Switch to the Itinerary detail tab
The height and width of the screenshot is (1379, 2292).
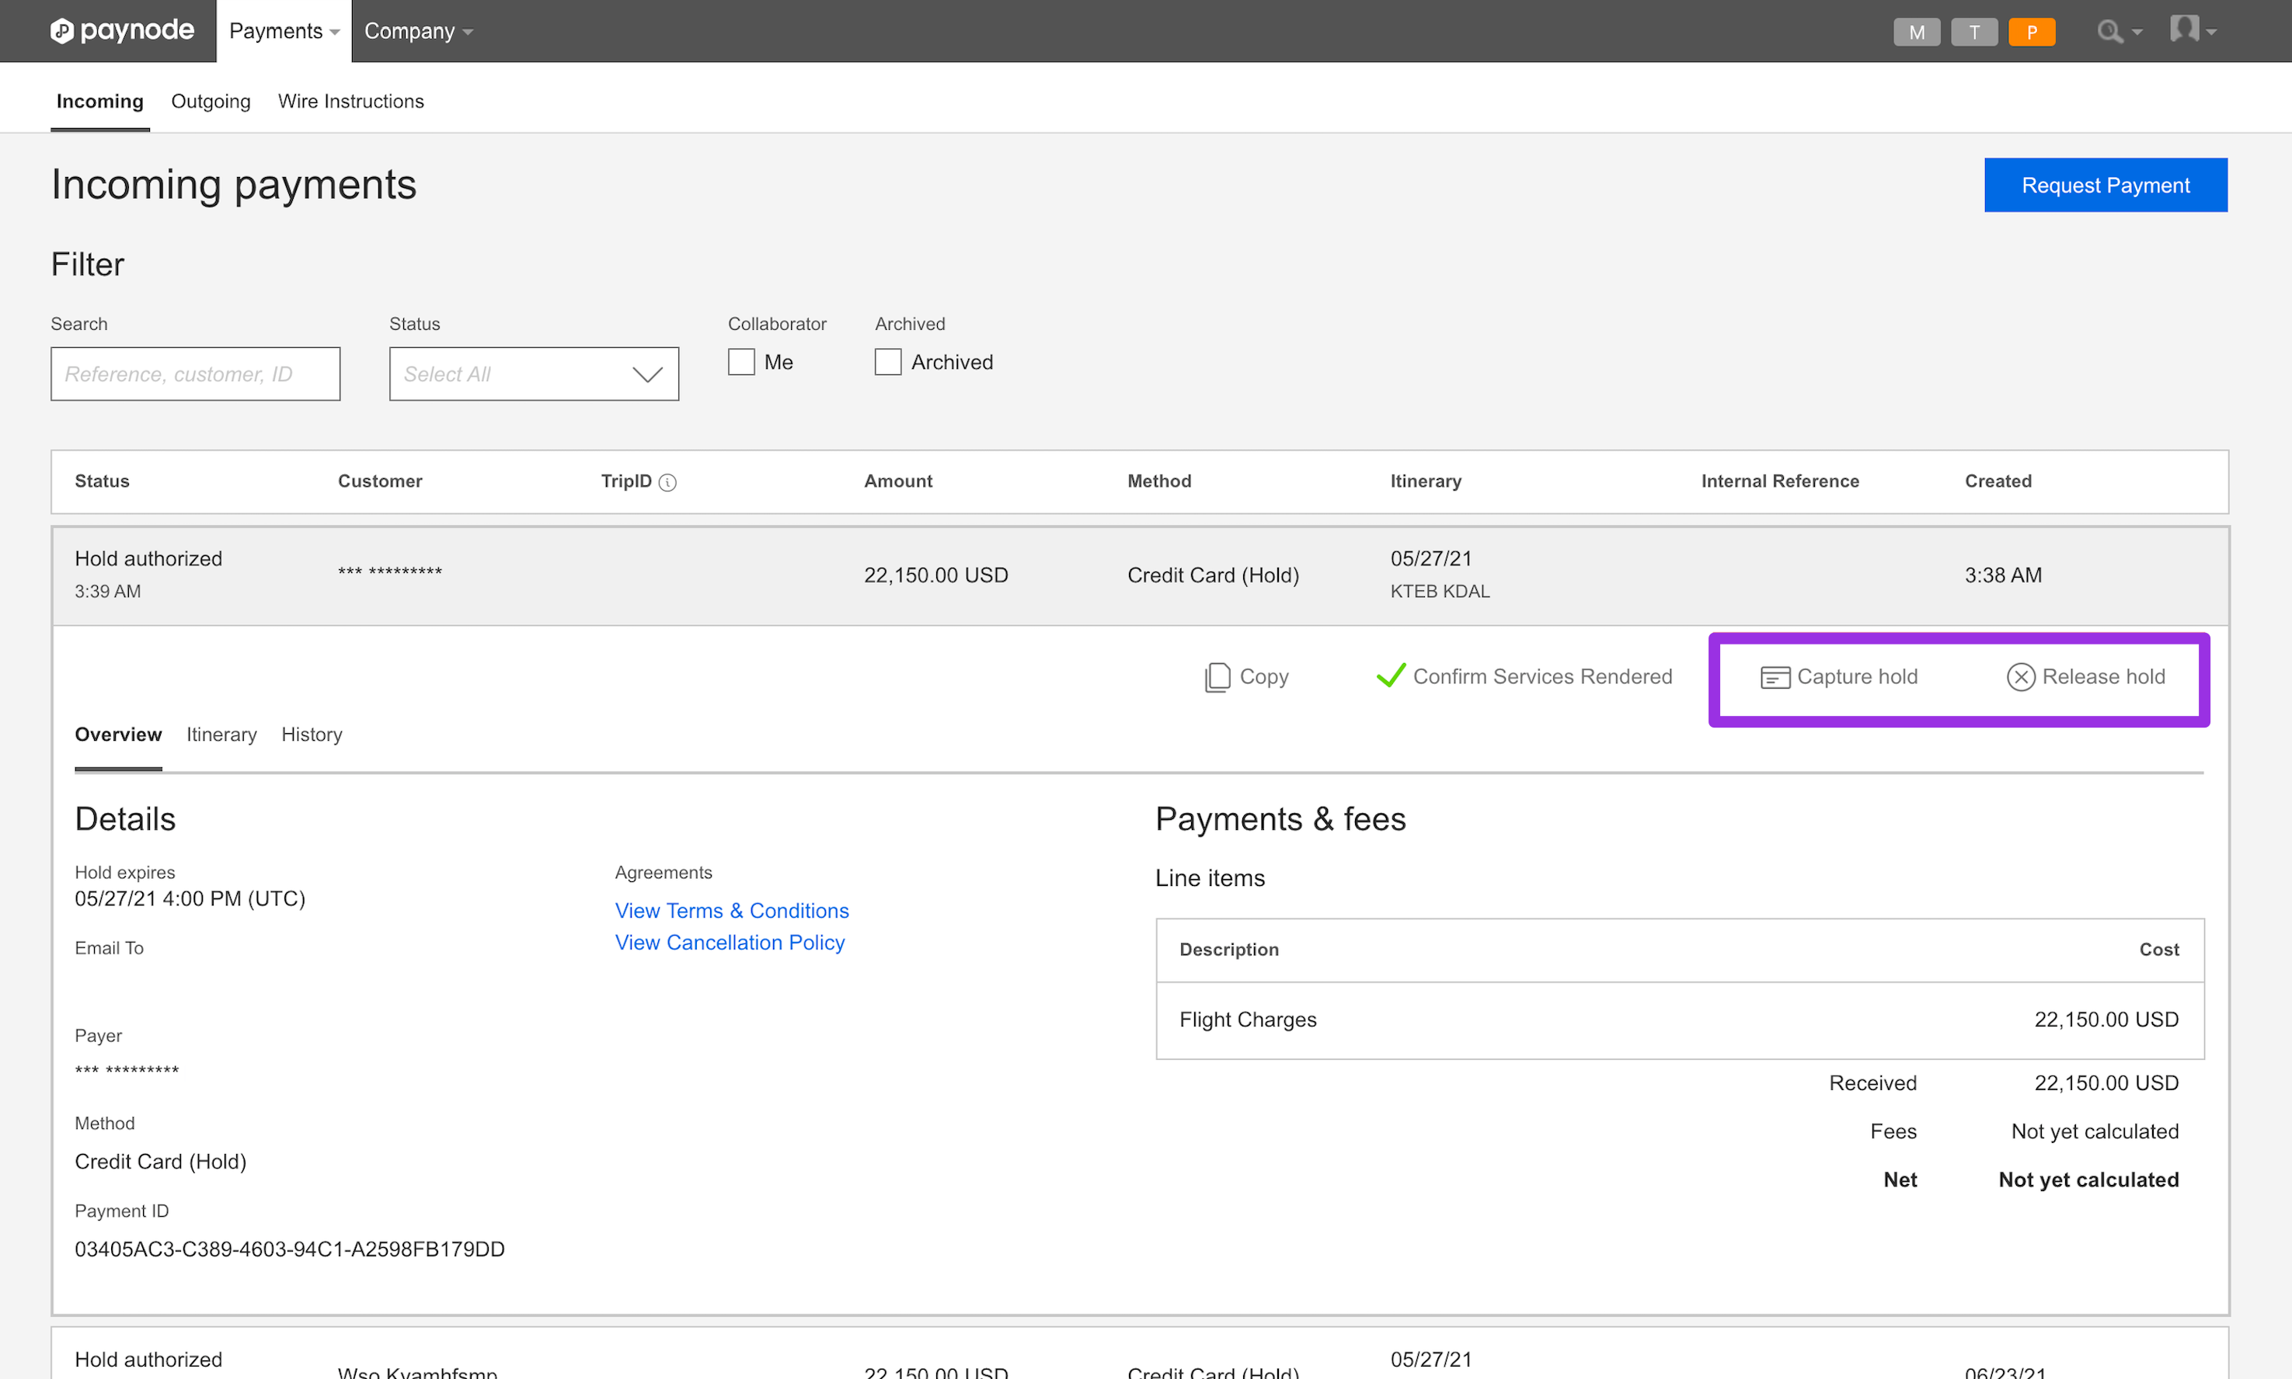click(x=221, y=734)
